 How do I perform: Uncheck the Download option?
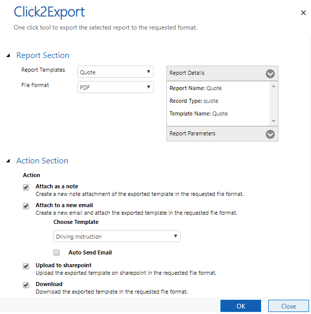click(26, 285)
